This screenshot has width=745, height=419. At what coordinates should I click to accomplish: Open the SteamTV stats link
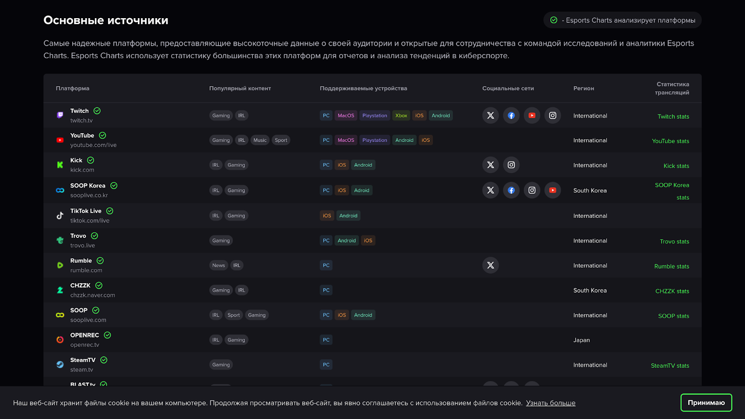pyautogui.click(x=670, y=365)
